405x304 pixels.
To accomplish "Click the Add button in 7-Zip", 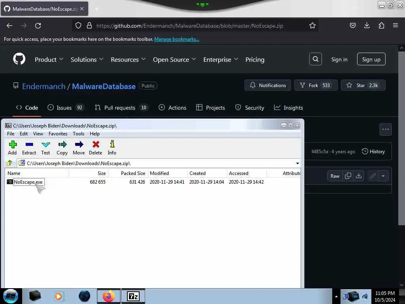I will [x=12, y=148].
